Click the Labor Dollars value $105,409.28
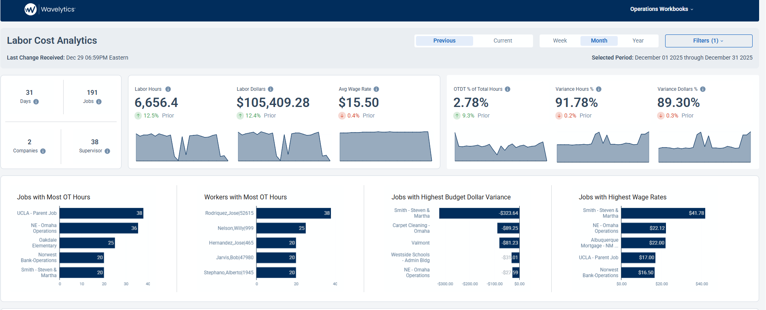Image resolution: width=766 pixels, height=310 pixels. coord(273,103)
